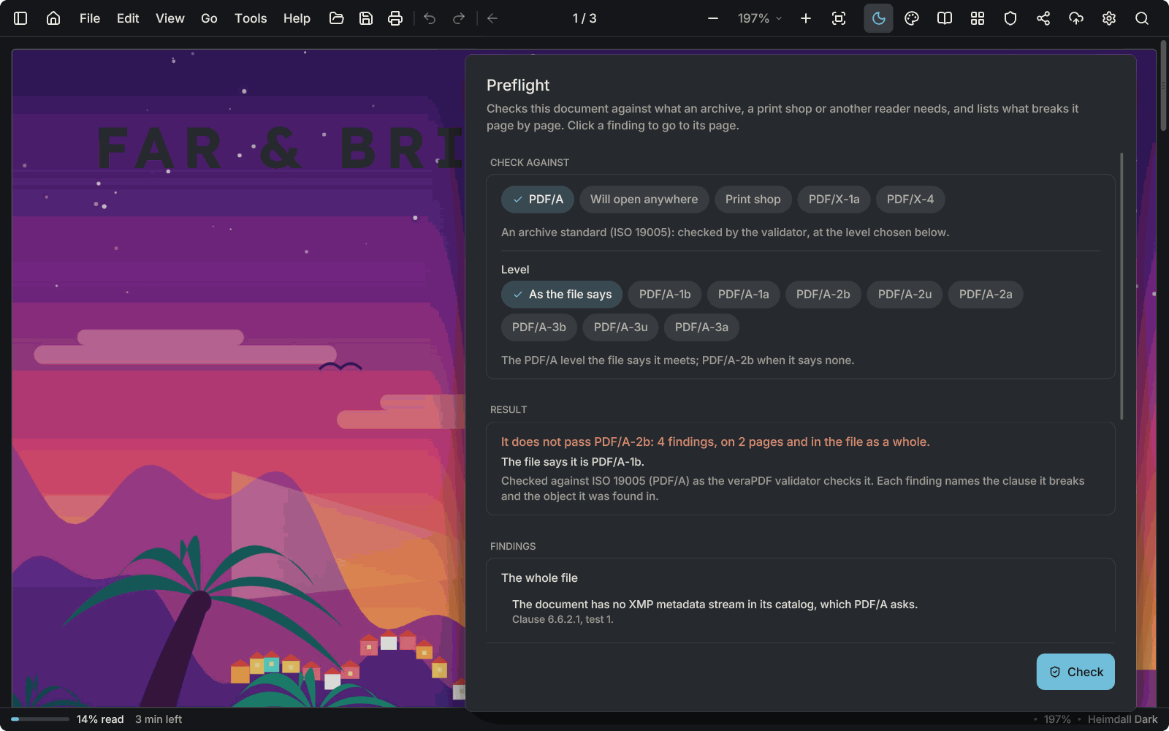The width and height of the screenshot is (1169, 731).
Task: Toggle the sidebar panel icon
Action: tap(20, 18)
